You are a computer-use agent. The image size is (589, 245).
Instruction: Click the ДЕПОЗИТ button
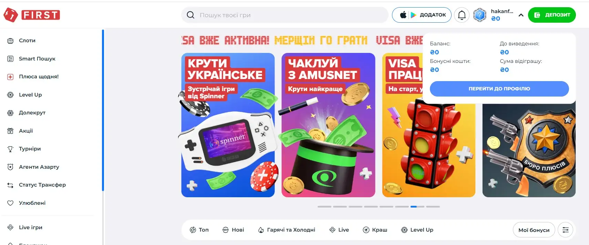coord(552,15)
